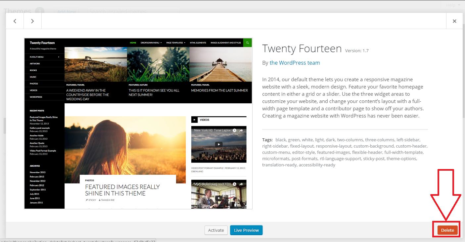Go to next theme with right arrow
Image resolution: width=465 pixels, height=242 pixels.
tap(32, 21)
